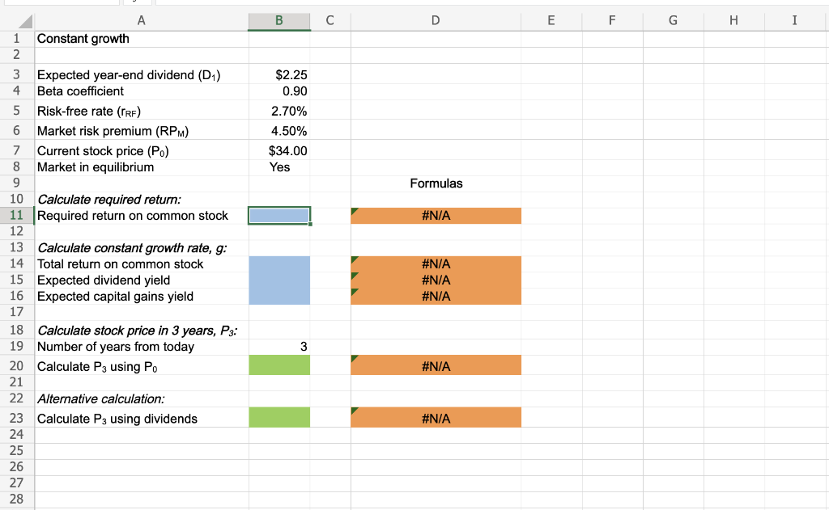The image size is (829, 510).
Task: Click the green error indicator on Required return cell
Action: (x=354, y=210)
